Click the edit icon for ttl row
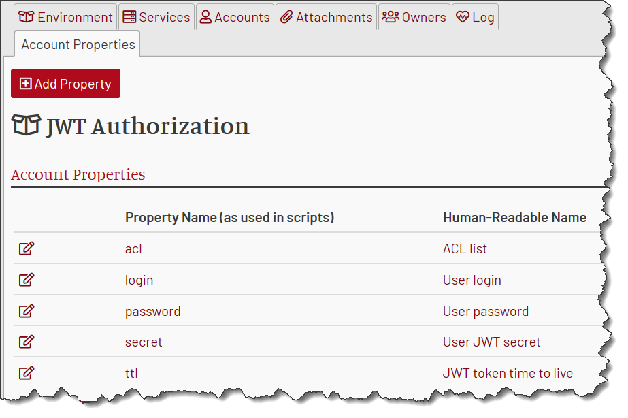The image size is (628, 418). 27,373
